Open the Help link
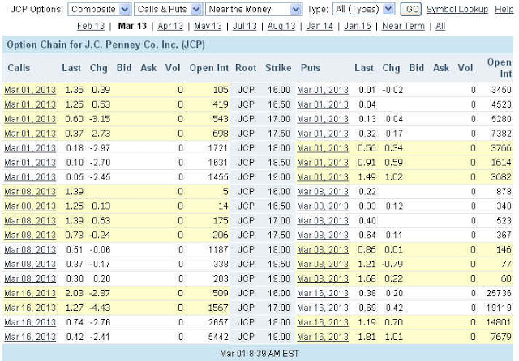519x361 pixels. click(x=504, y=9)
